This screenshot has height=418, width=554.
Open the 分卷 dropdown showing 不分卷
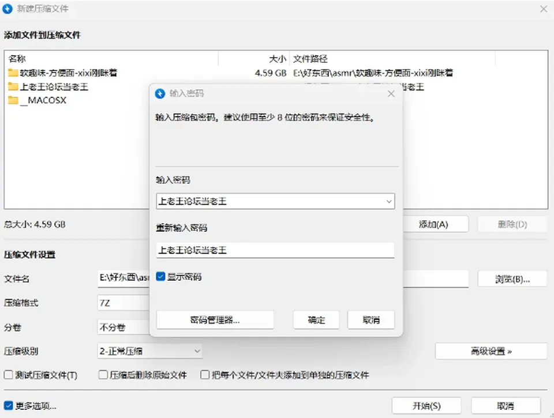pos(123,327)
